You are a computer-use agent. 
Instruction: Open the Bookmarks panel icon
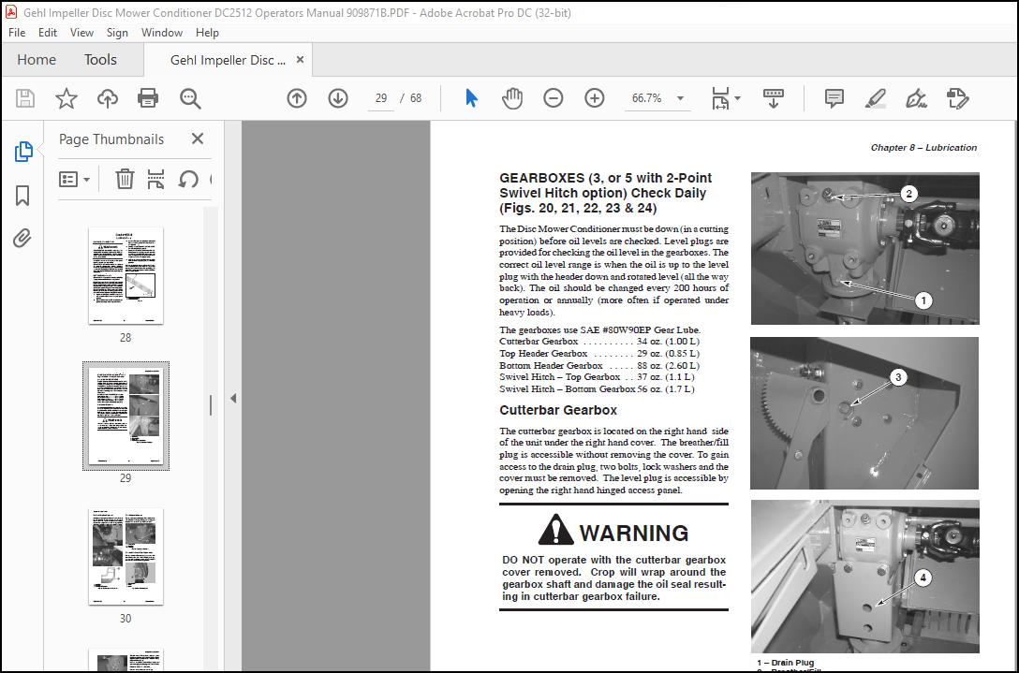22,195
